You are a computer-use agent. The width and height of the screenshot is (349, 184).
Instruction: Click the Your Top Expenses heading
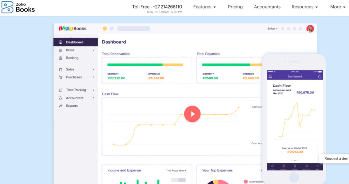pos(217,170)
